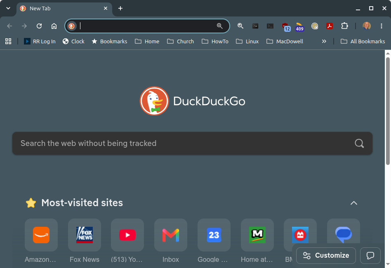Open the Chrome three-dot menu
This screenshot has height=268, width=391.
381,26
